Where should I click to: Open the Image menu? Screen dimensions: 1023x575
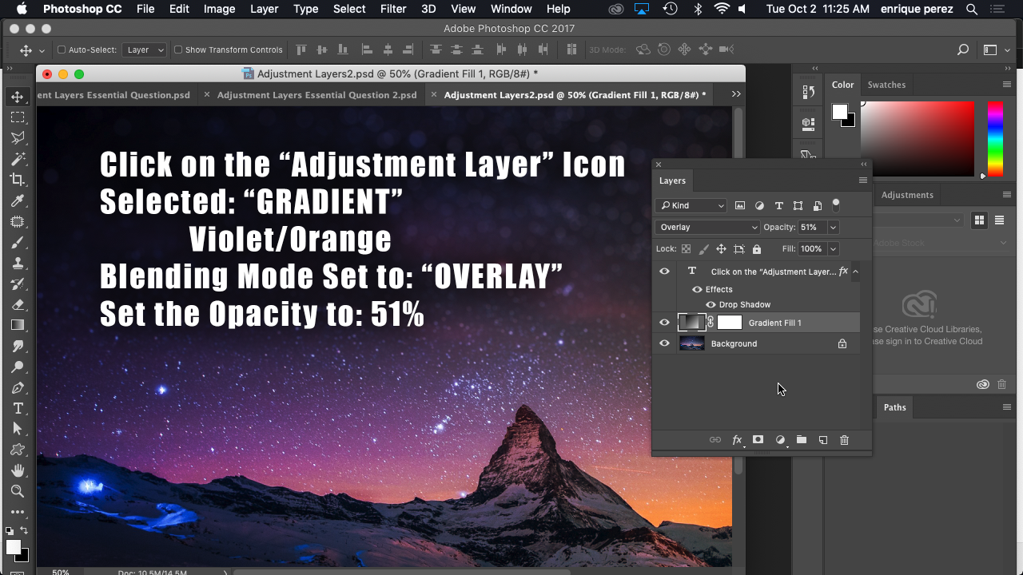219,9
